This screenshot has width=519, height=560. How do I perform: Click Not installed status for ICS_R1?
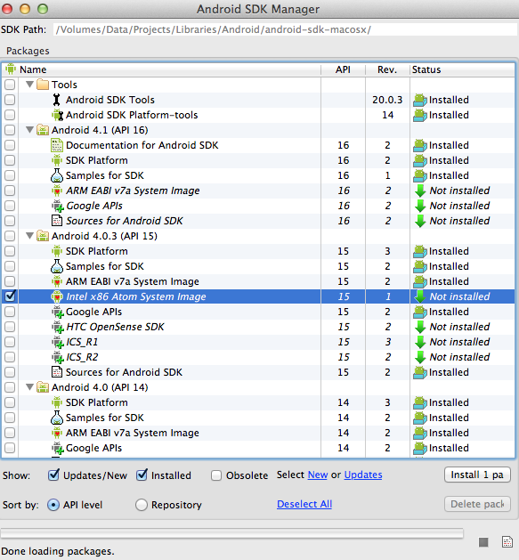click(459, 342)
